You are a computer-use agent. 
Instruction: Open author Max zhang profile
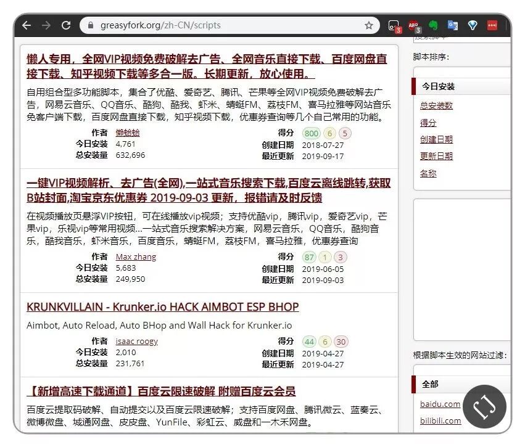pyautogui.click(x=136, y=256)
